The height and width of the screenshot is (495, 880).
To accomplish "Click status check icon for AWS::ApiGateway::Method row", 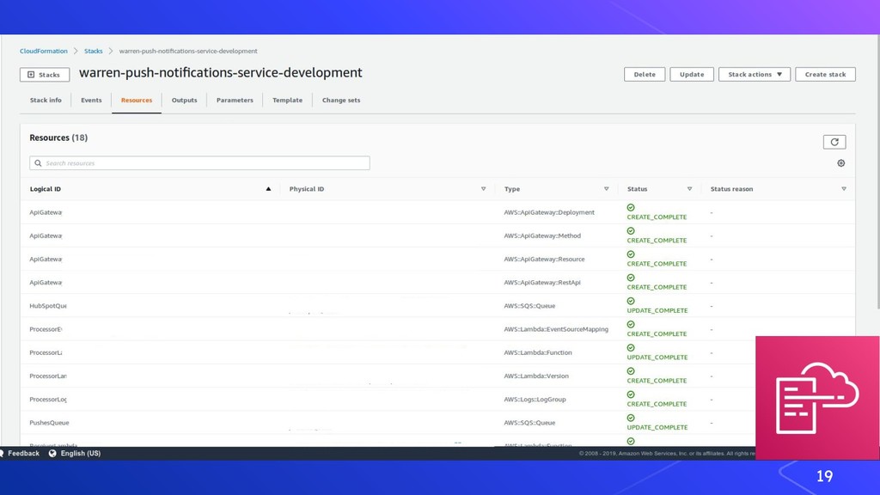I will pos(631,231).
